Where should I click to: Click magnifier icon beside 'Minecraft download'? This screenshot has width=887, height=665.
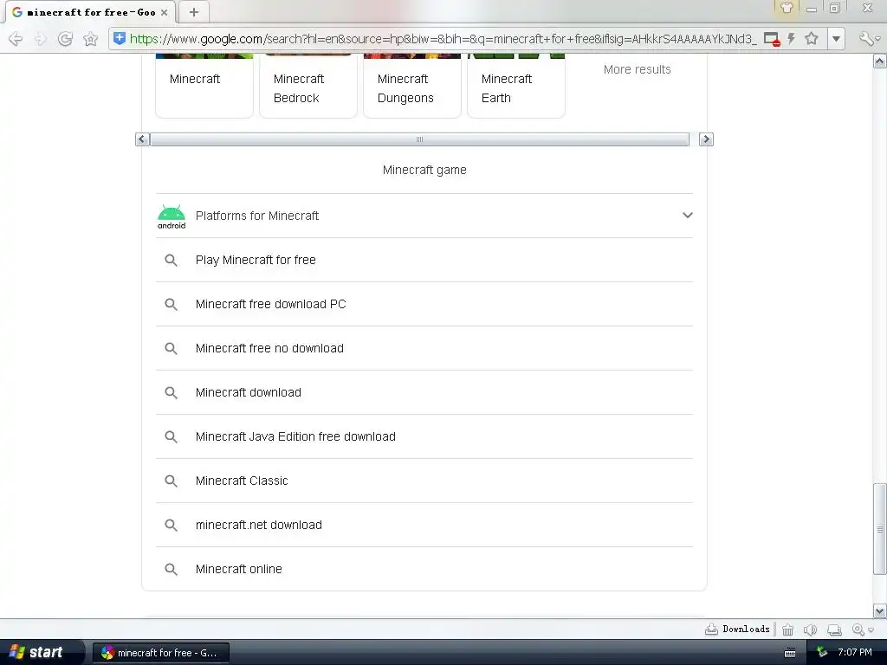pos(171,392)
